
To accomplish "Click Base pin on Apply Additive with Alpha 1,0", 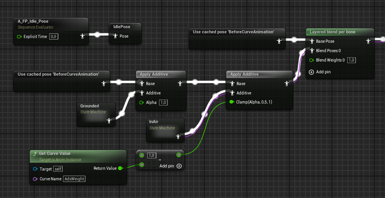I will [x=142, y=84].
